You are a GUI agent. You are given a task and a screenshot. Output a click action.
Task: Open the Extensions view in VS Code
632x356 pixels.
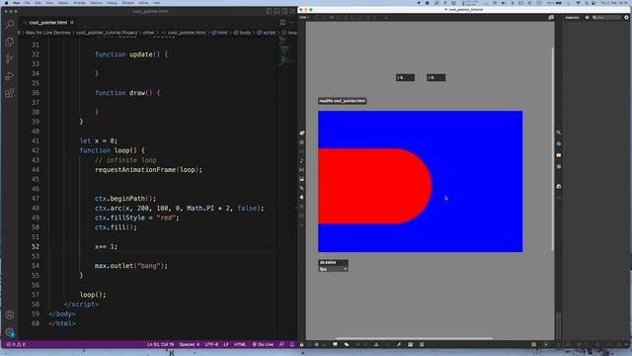pos(10,94)
